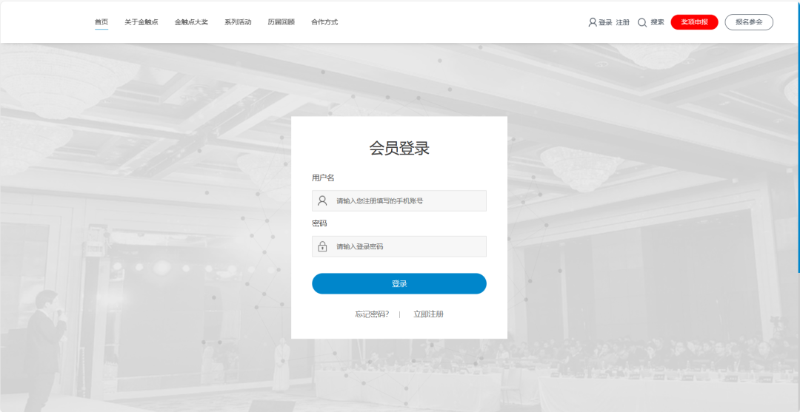Image resolution: width=800 pixels, height=412 pixels.
Task: Submit with the blue 登录 button
Action: pos(399,283)
